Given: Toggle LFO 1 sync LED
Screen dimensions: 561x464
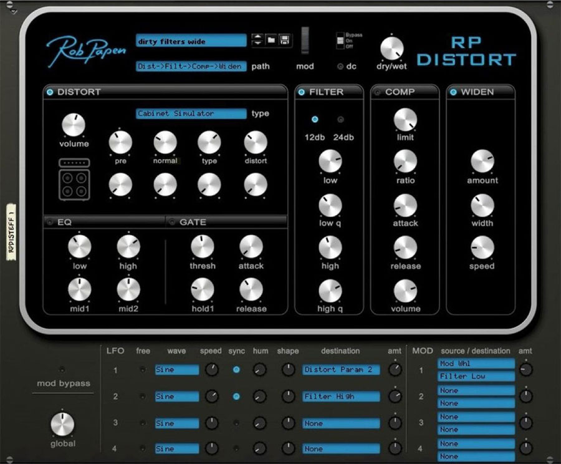Looking at the screenshot, I should tap(236, 369).
